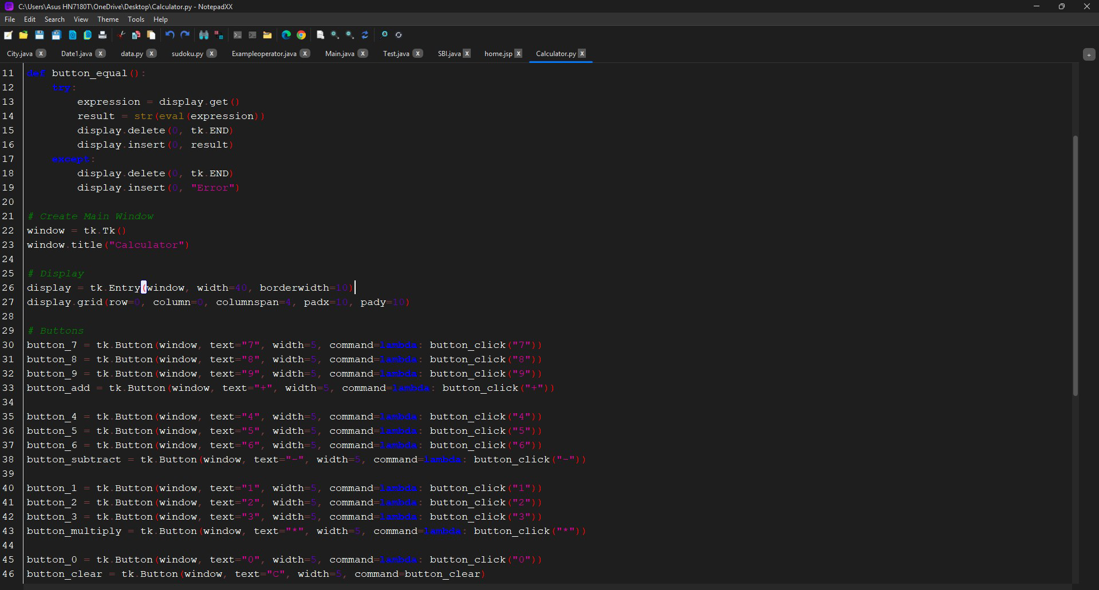Switch to the Exampleoperator.java tab

click(x=264, y=54)
